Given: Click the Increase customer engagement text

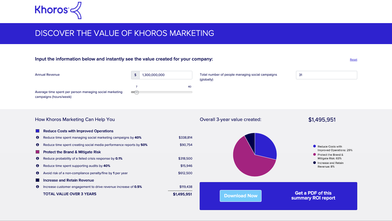Looking at the screenshot, I should coord(93,187).
